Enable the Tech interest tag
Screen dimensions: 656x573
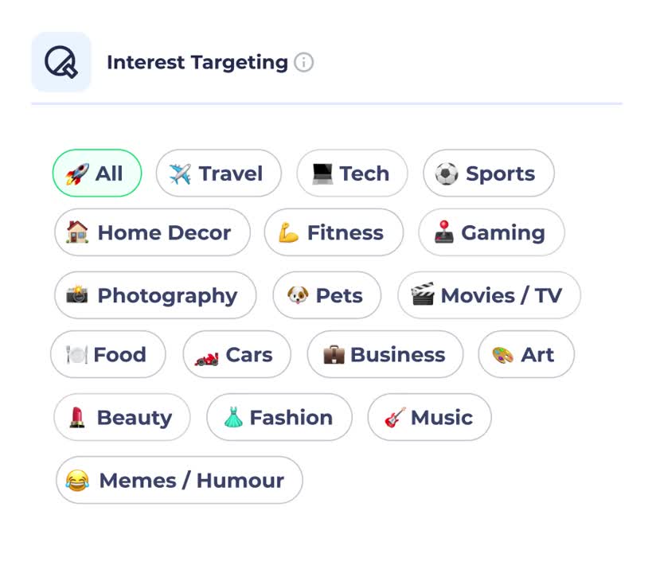352,173
